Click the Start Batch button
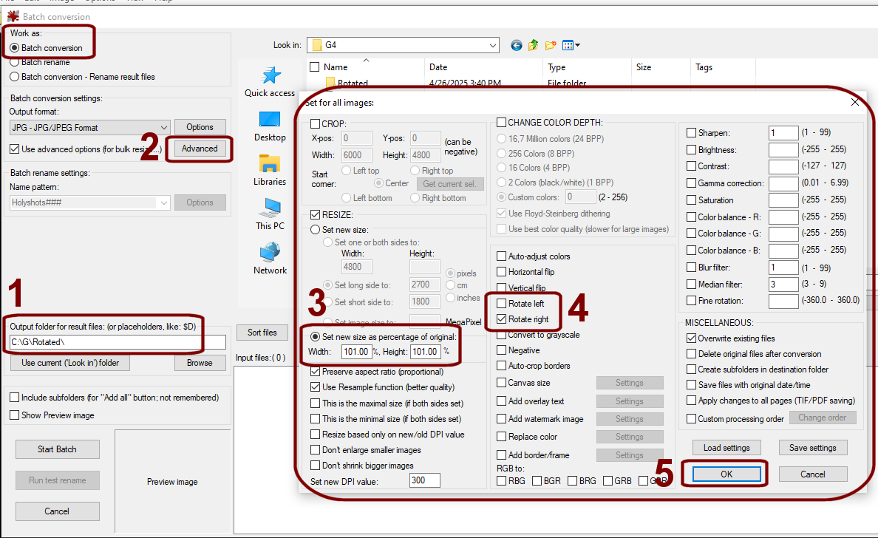The height and width of the screenshot is (538, 878). (57, 449)
